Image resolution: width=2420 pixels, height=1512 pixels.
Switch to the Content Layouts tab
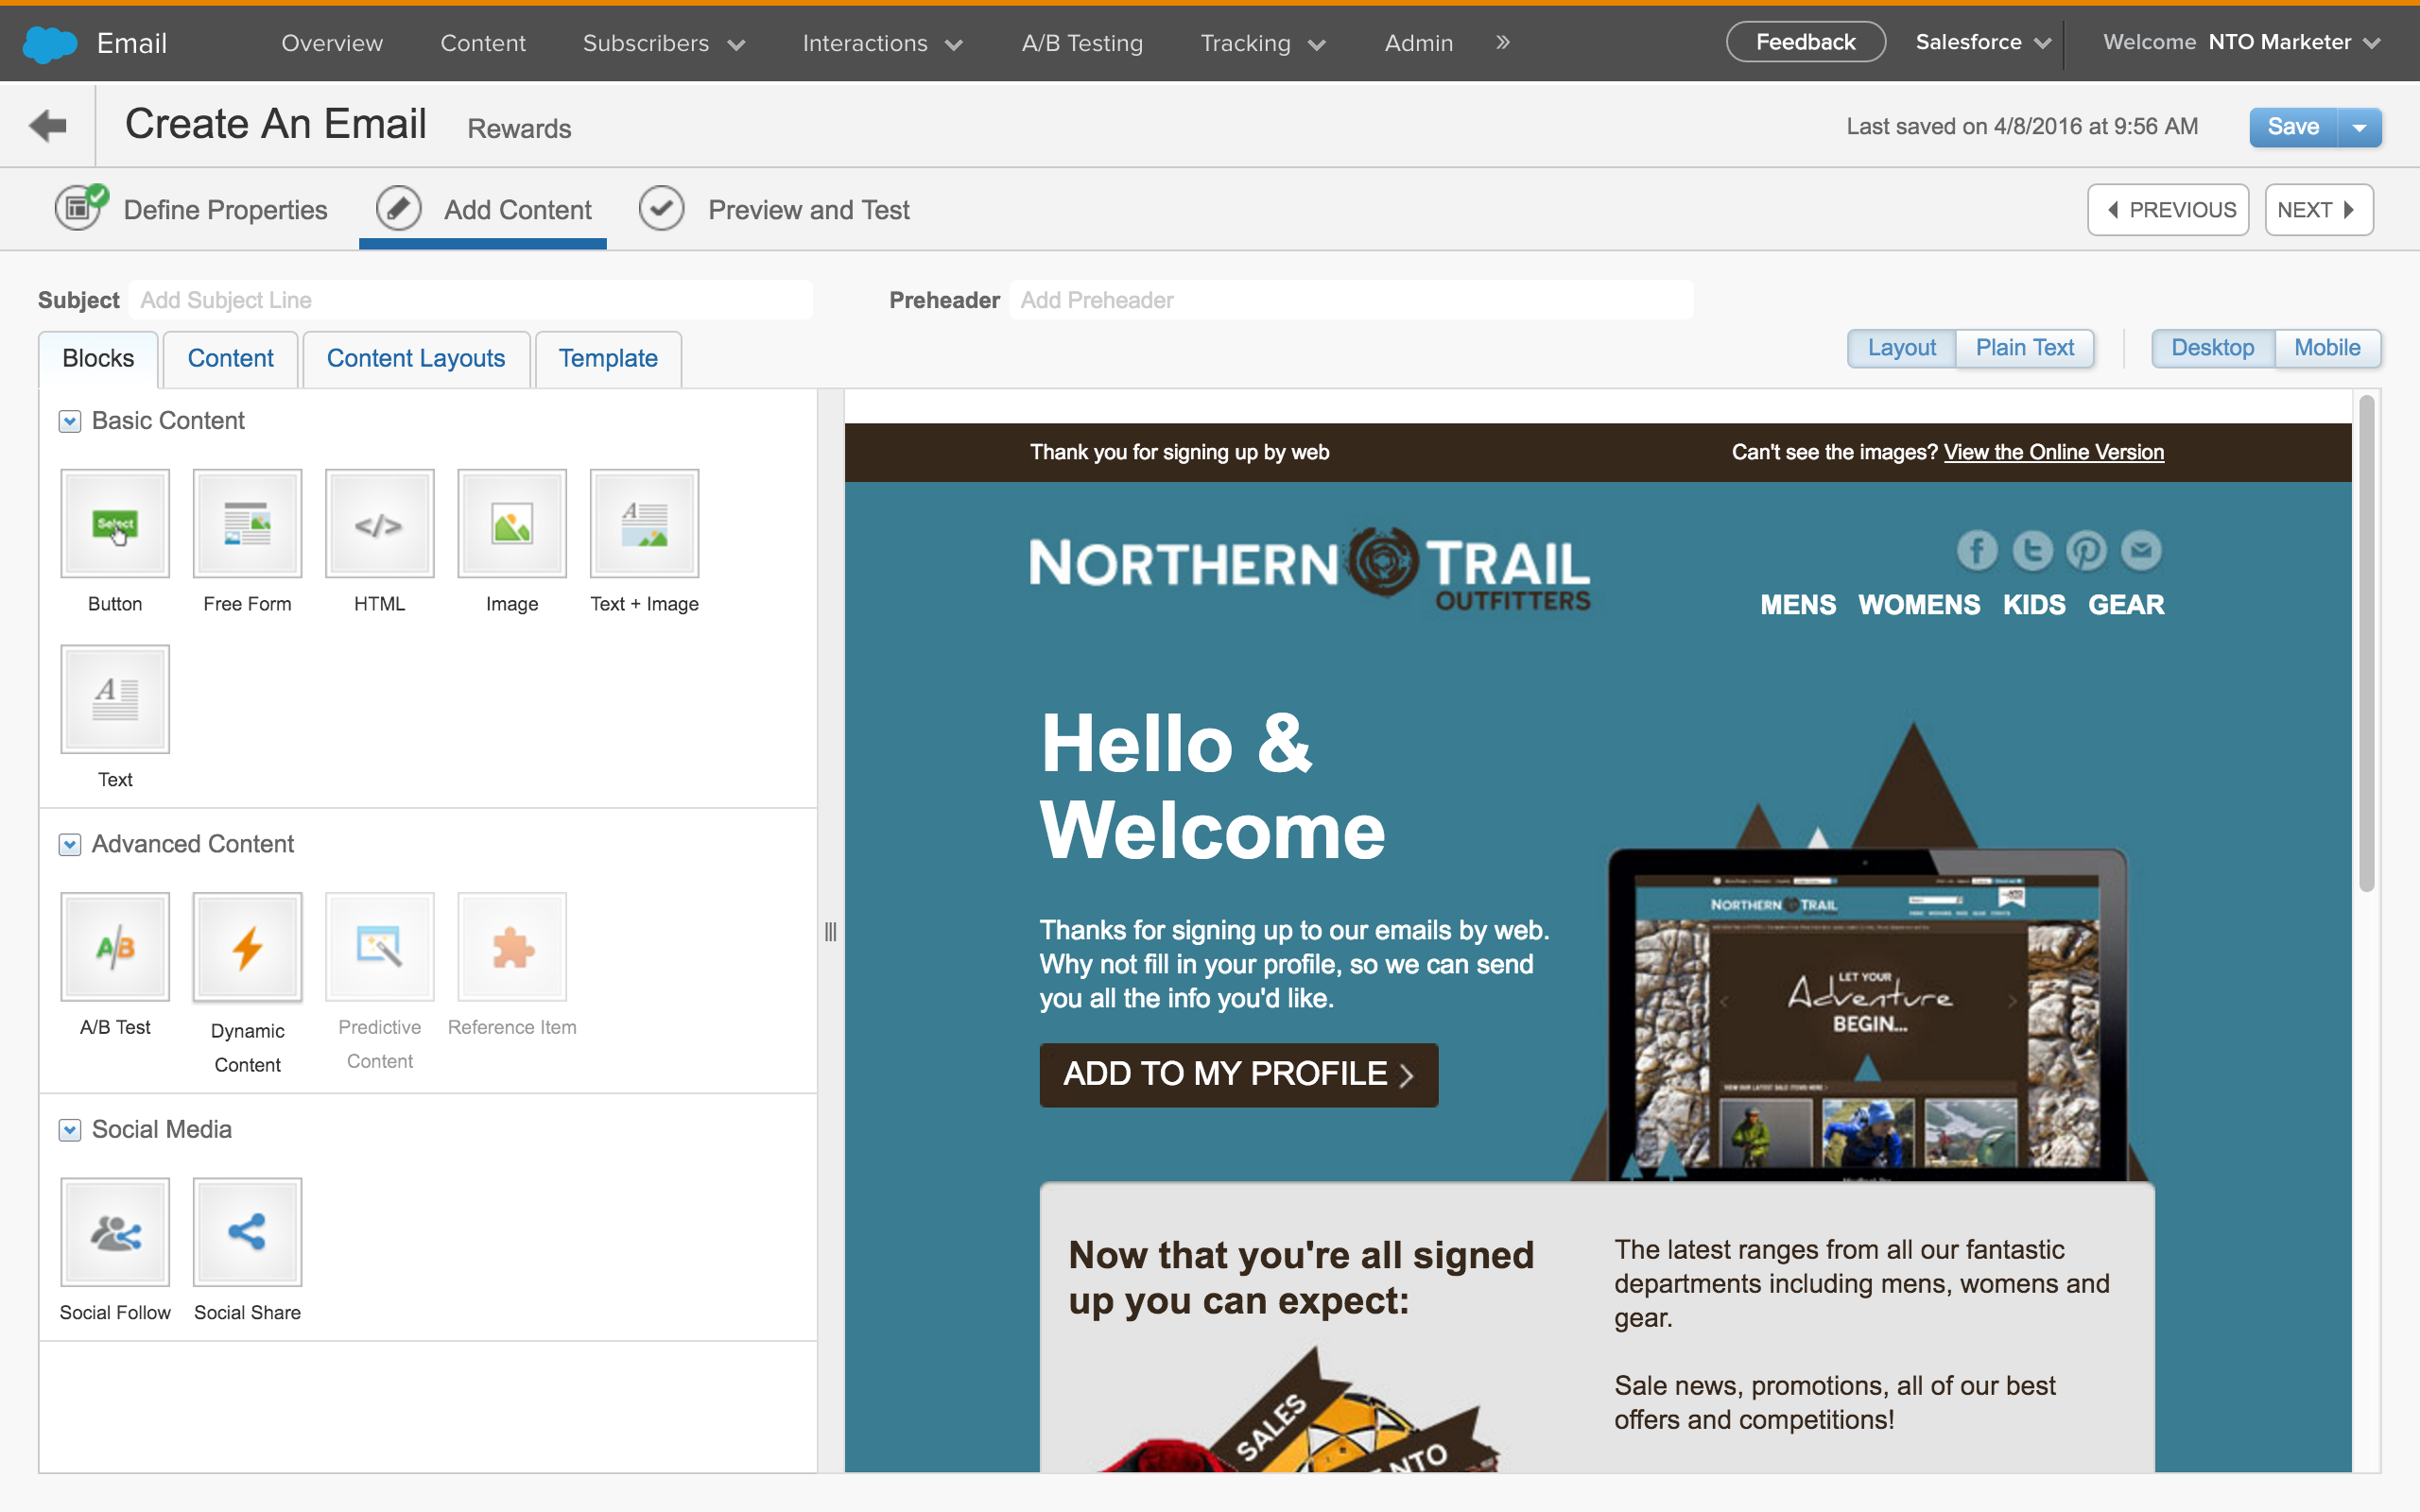coord(416,358)
